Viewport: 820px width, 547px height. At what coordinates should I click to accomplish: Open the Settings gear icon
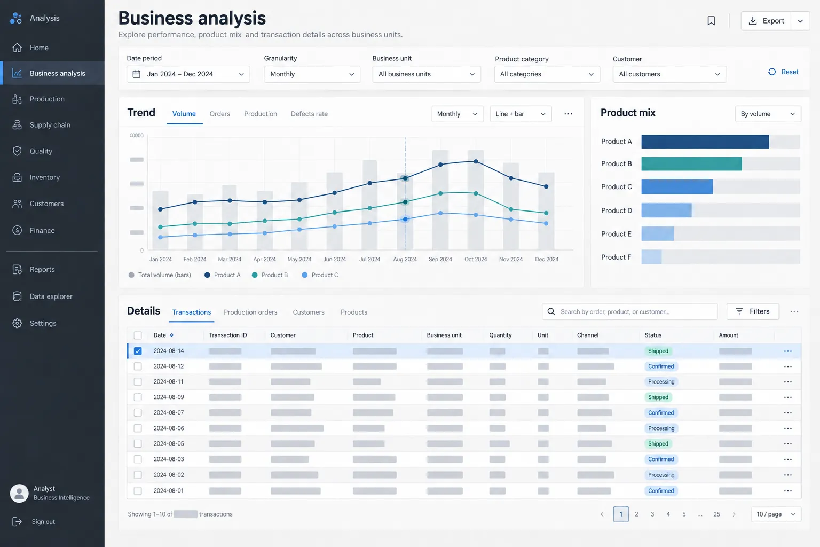(17, 323)
